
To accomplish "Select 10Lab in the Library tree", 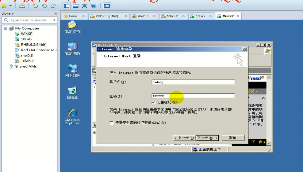I will pos(26,39).
